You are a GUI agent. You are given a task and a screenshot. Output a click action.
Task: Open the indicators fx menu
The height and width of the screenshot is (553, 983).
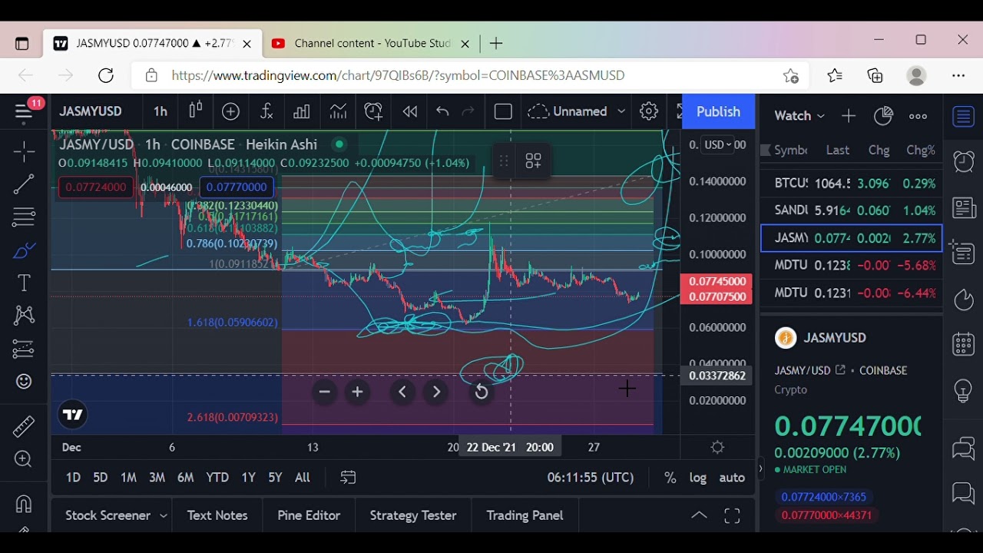(x=266, y=112)
